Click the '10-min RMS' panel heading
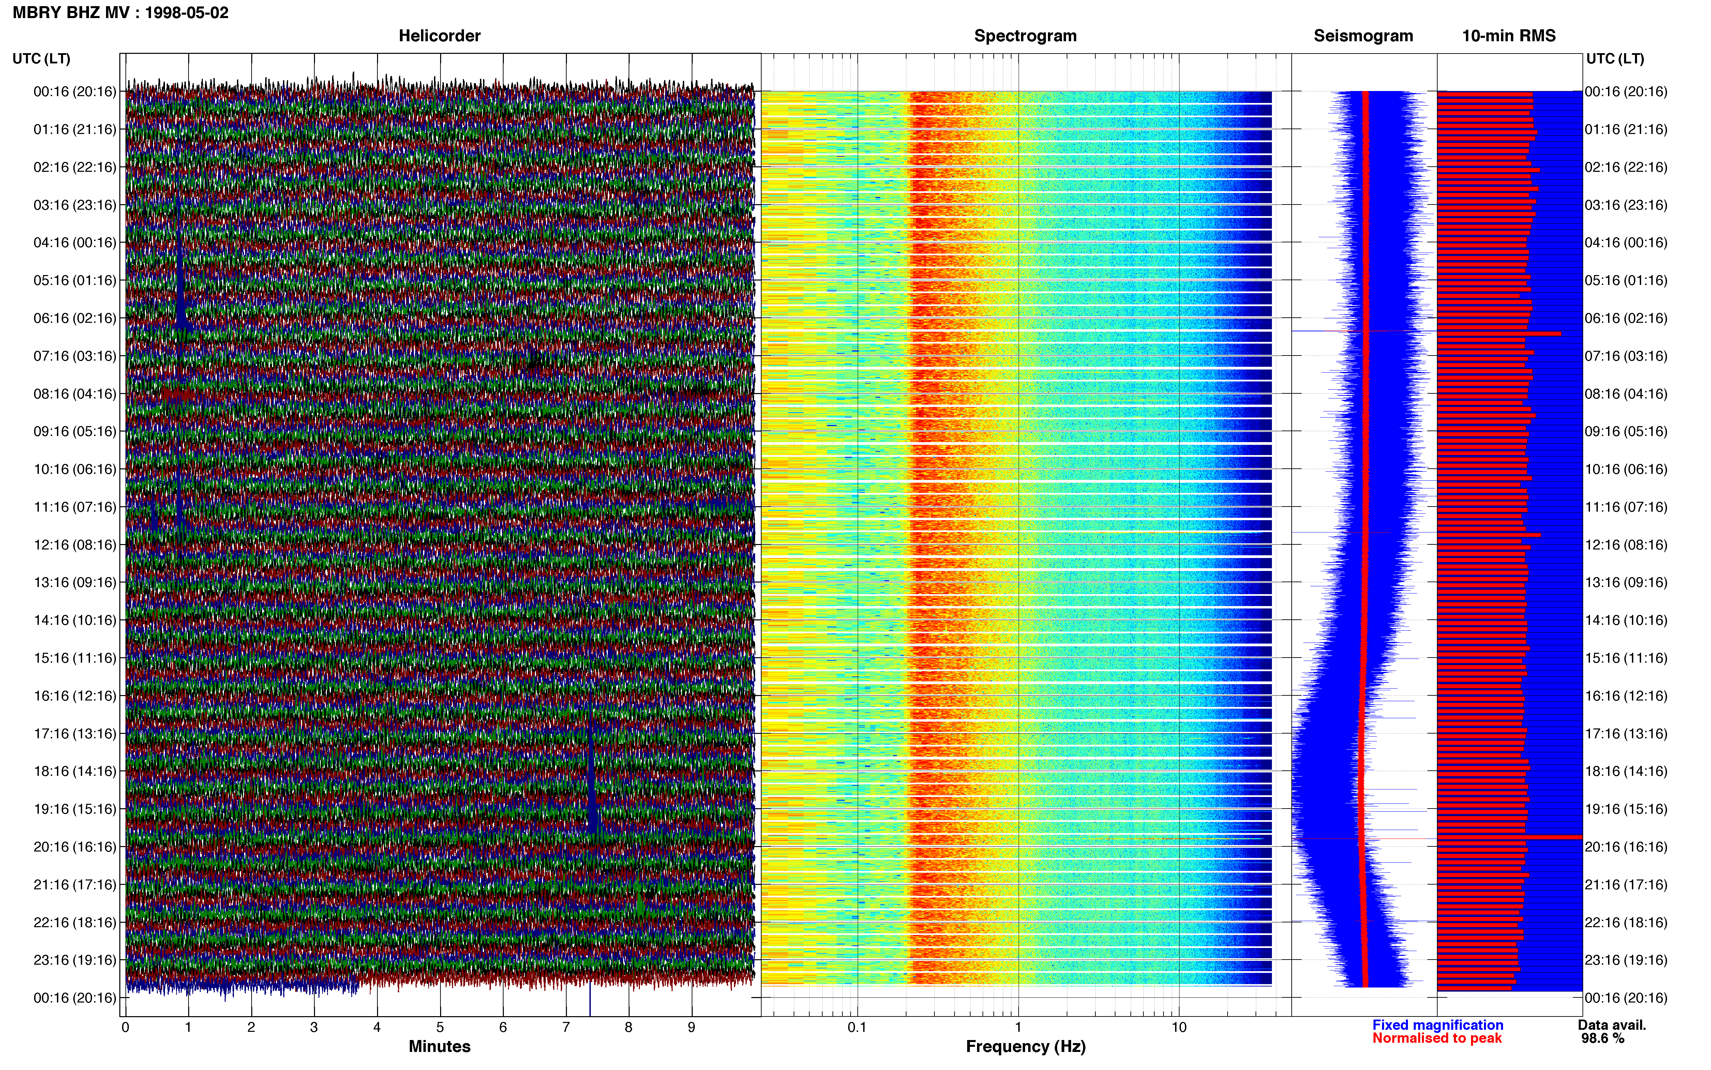 [x=1509, y=35]
